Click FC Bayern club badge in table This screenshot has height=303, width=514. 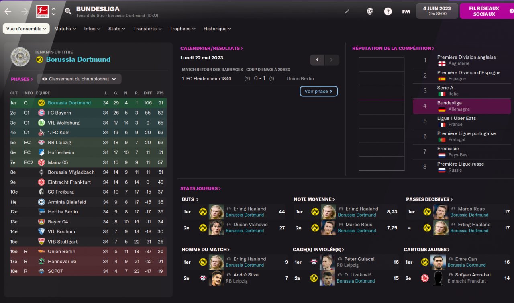[41, 113]
